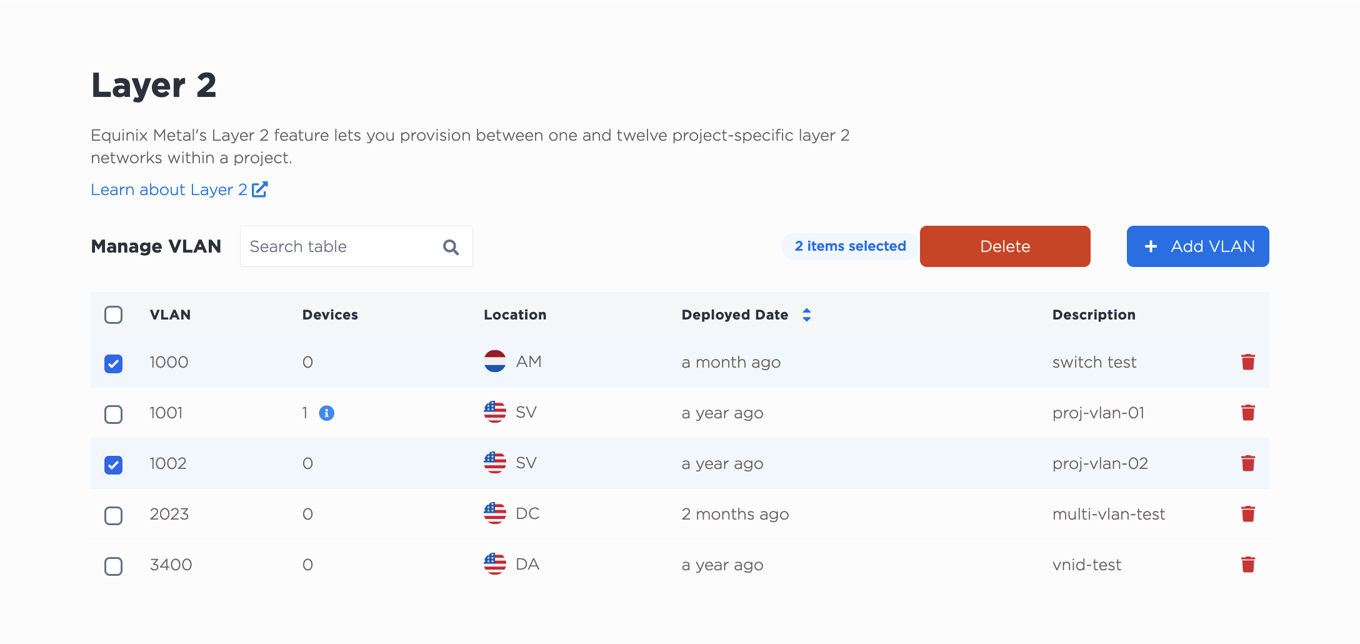Click the multi-vlan-test description
Image resolution: width=1360 pixels, height=644 pixels.
[x=1109, y=514]
